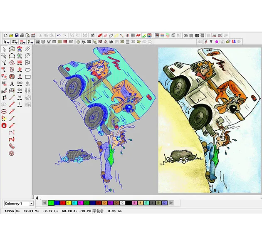Select the scissors trim tool
This screenshot has width=262, height=246.
(x=4, y=91)
